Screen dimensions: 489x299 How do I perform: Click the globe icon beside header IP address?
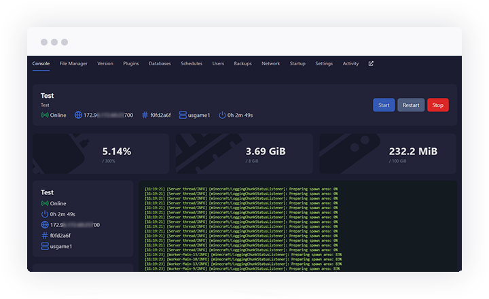pyautogui.click(x=78, y=115)
